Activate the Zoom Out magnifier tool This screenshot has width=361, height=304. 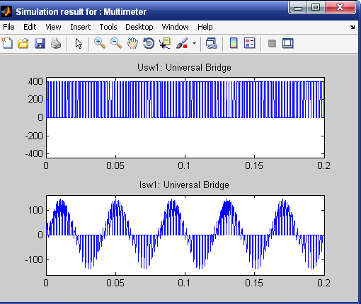point(116,43)
